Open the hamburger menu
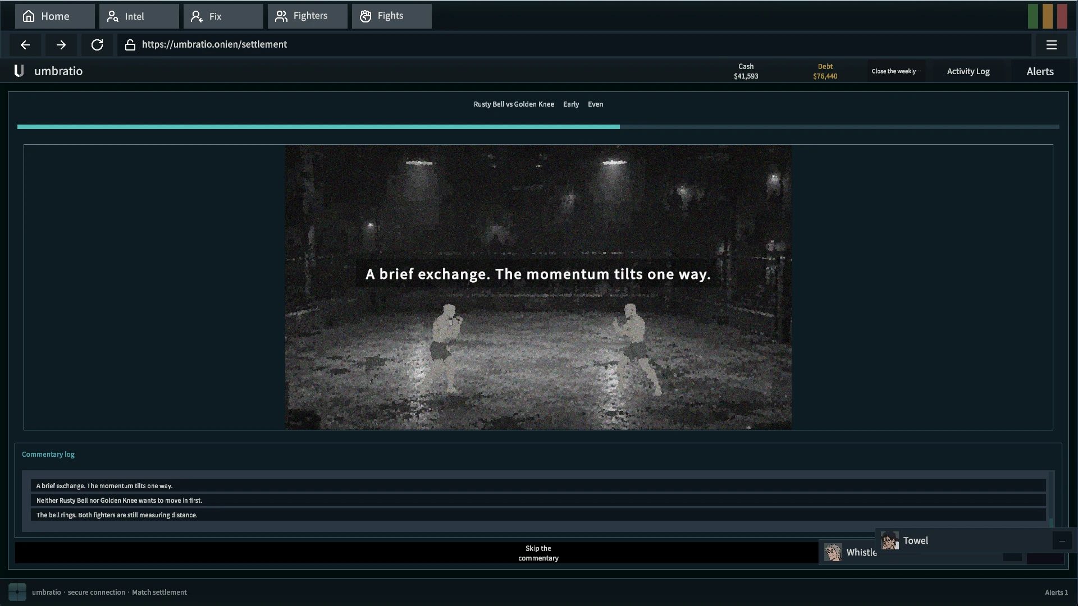Image resolution: width=1078 pixels, height=606 pixels. pyautogui.click(x=1052, y=45)
